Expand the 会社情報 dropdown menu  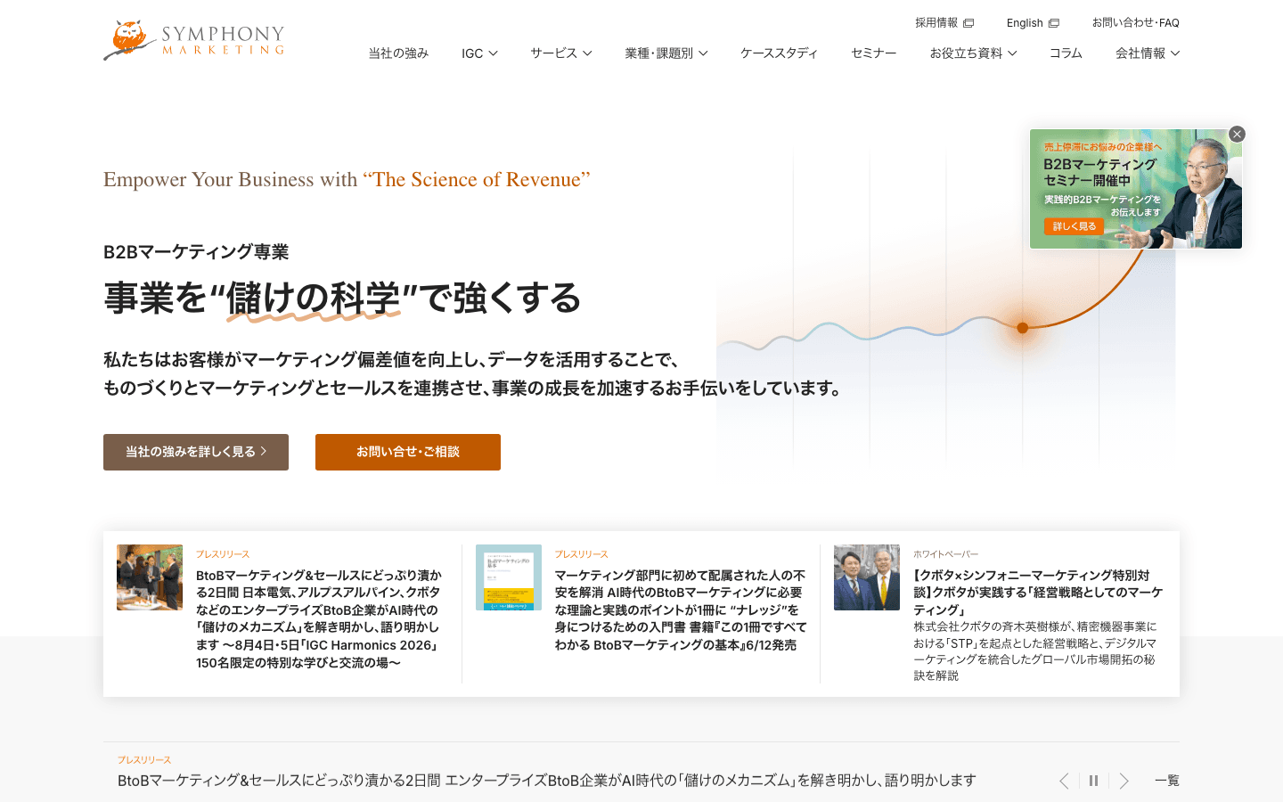point(1148,53)
